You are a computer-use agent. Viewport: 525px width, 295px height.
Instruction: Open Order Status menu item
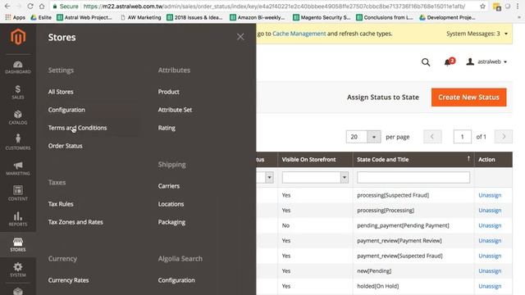click(66, 146)
